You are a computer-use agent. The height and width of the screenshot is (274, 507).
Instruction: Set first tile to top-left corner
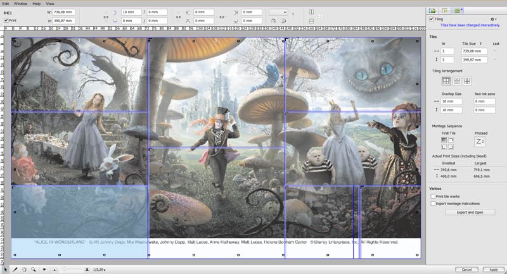point(444,140)
